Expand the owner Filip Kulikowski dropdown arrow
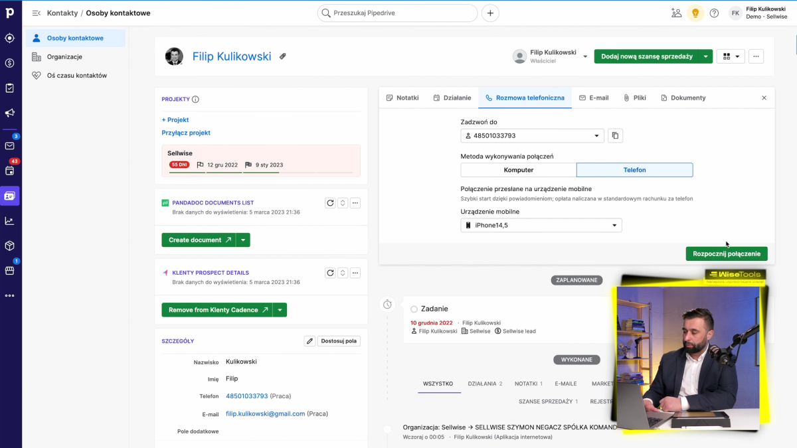The image size is (797, 448). point(585,57)
